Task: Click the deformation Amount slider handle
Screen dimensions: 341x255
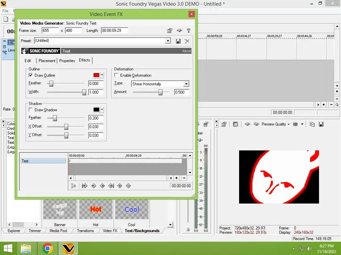Action: [x=160, y=92]
